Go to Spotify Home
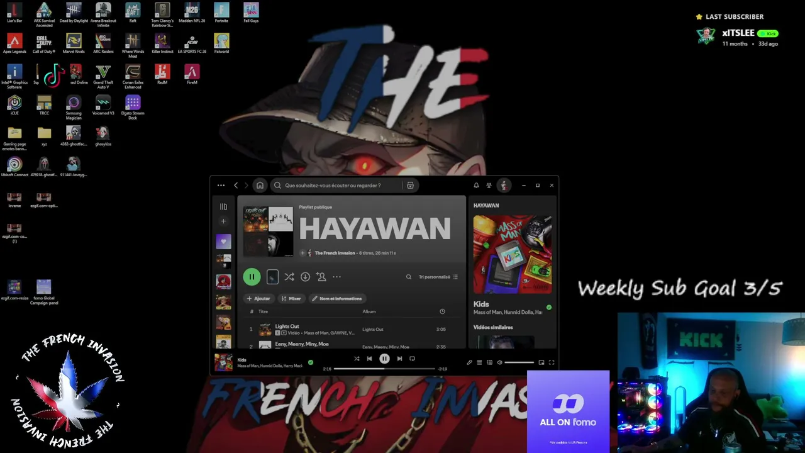805x453 pixels. tap(260, 186)
